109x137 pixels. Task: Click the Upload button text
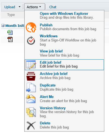(10, 7)
